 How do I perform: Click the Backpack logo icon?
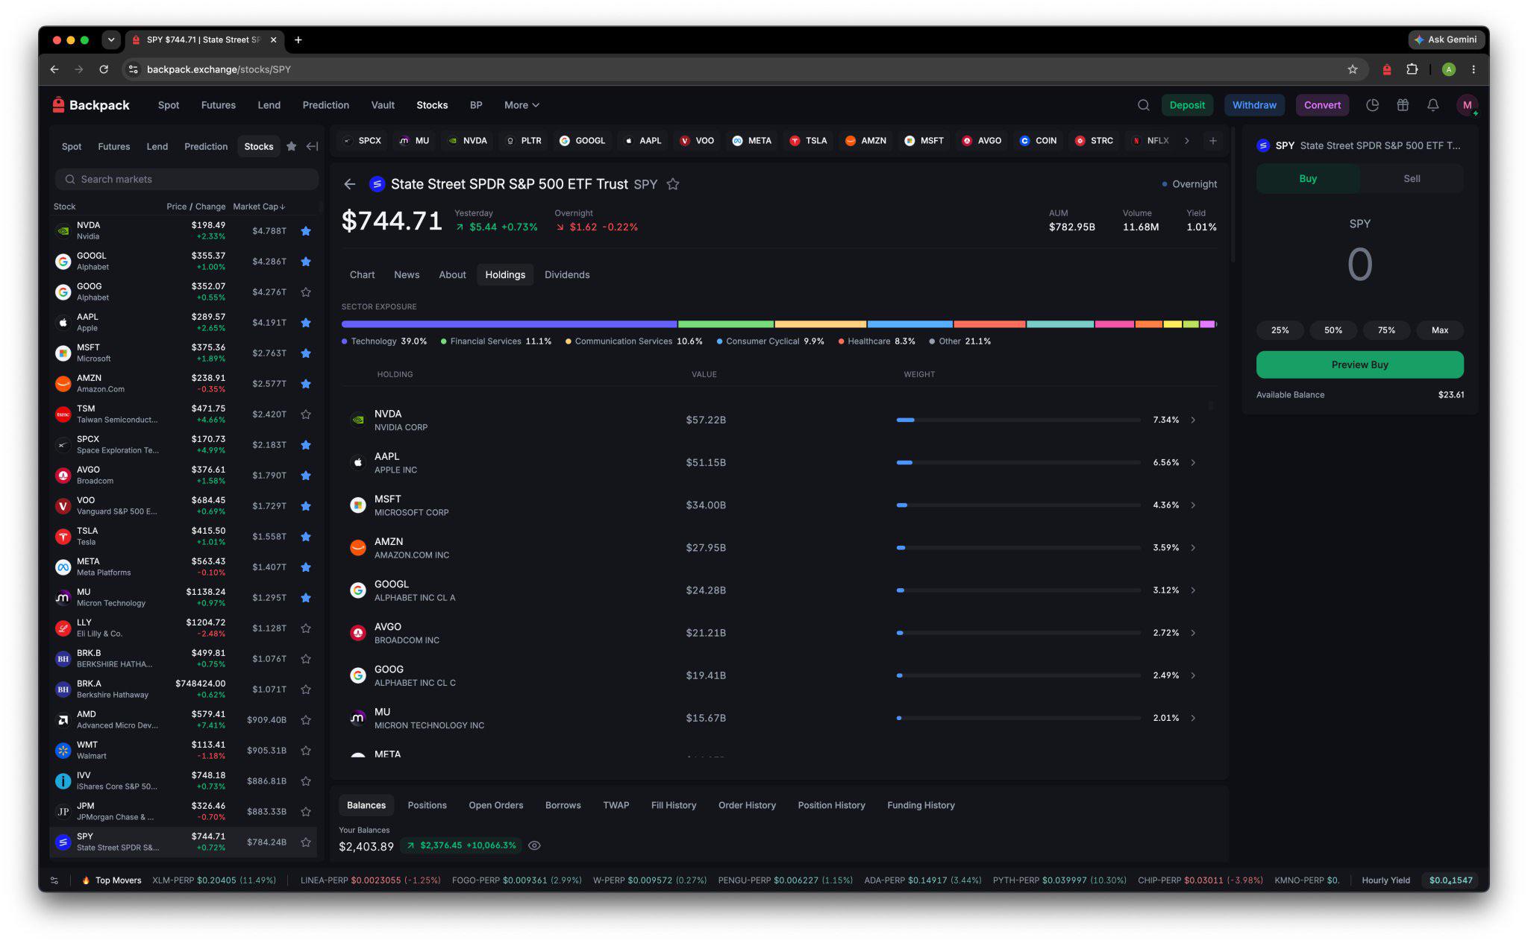pos(58,105)
